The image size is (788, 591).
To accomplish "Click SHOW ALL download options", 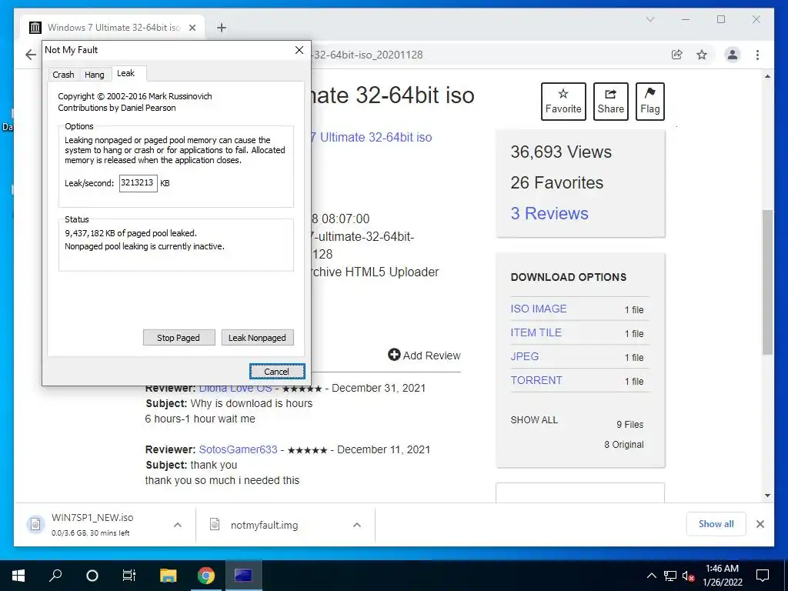I will 534,419.
